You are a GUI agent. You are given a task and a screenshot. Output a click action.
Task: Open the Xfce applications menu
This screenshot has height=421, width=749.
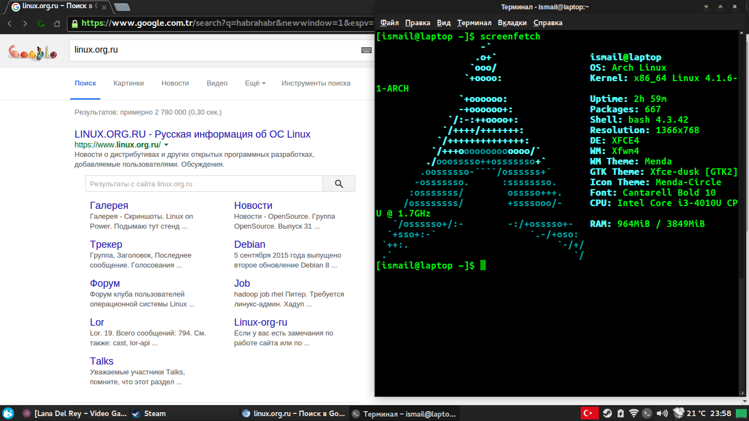[x=8, y=413]
